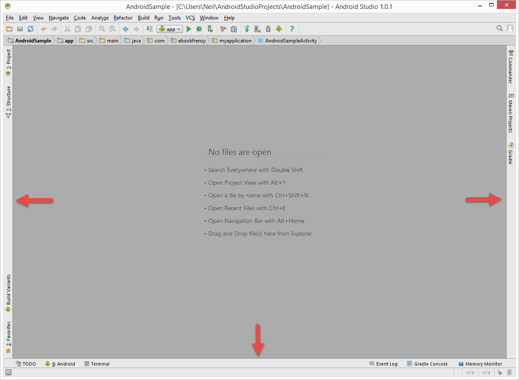Screen dimensions: 519x380
Task: Open the Refactor menu
Action: [x=123, y=18]
